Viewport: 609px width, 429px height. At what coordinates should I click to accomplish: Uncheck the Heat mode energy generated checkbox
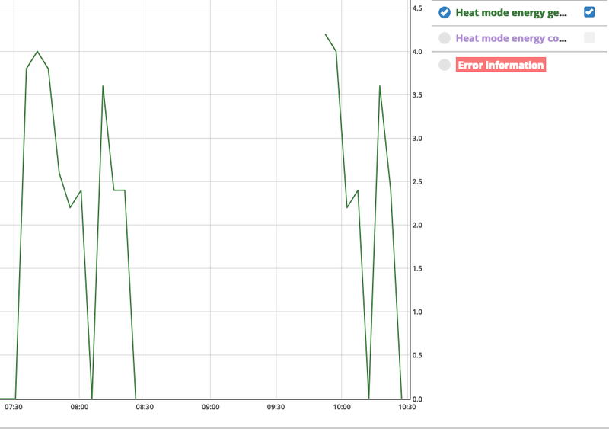tap(589, 12)
